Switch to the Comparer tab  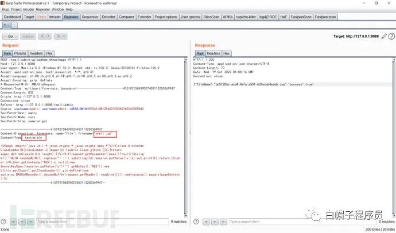pyautogui.click(x=126, y=17)
